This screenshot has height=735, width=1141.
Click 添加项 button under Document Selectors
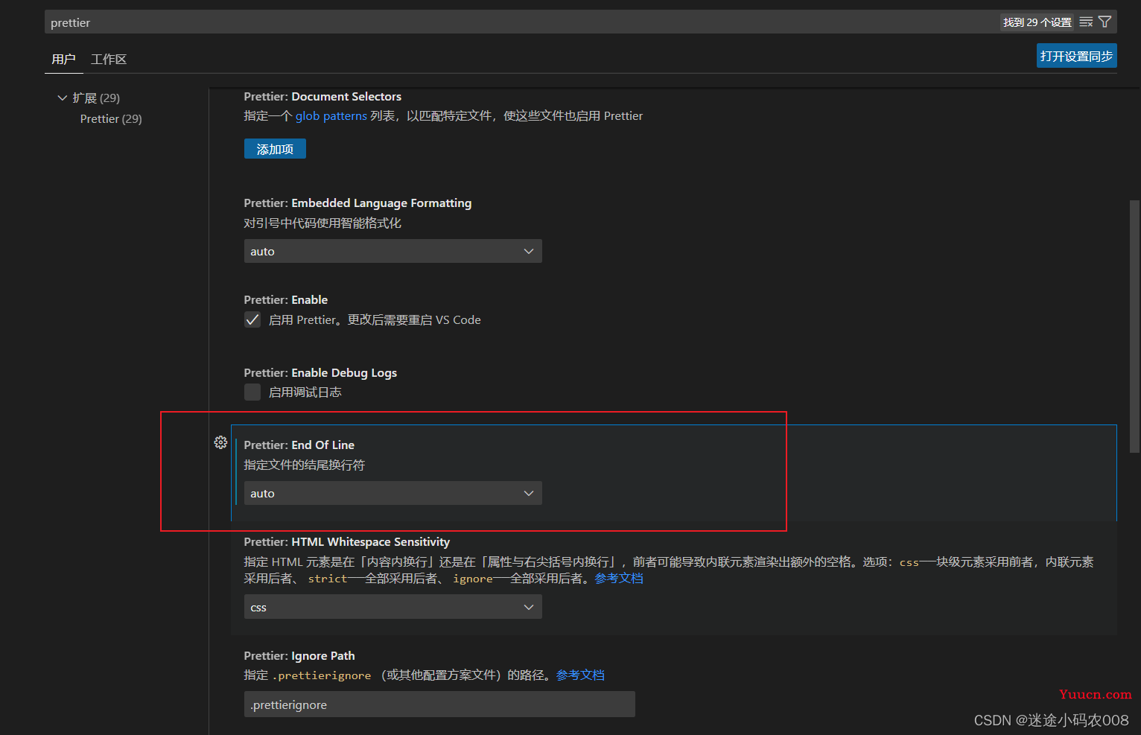click(275, 149)
